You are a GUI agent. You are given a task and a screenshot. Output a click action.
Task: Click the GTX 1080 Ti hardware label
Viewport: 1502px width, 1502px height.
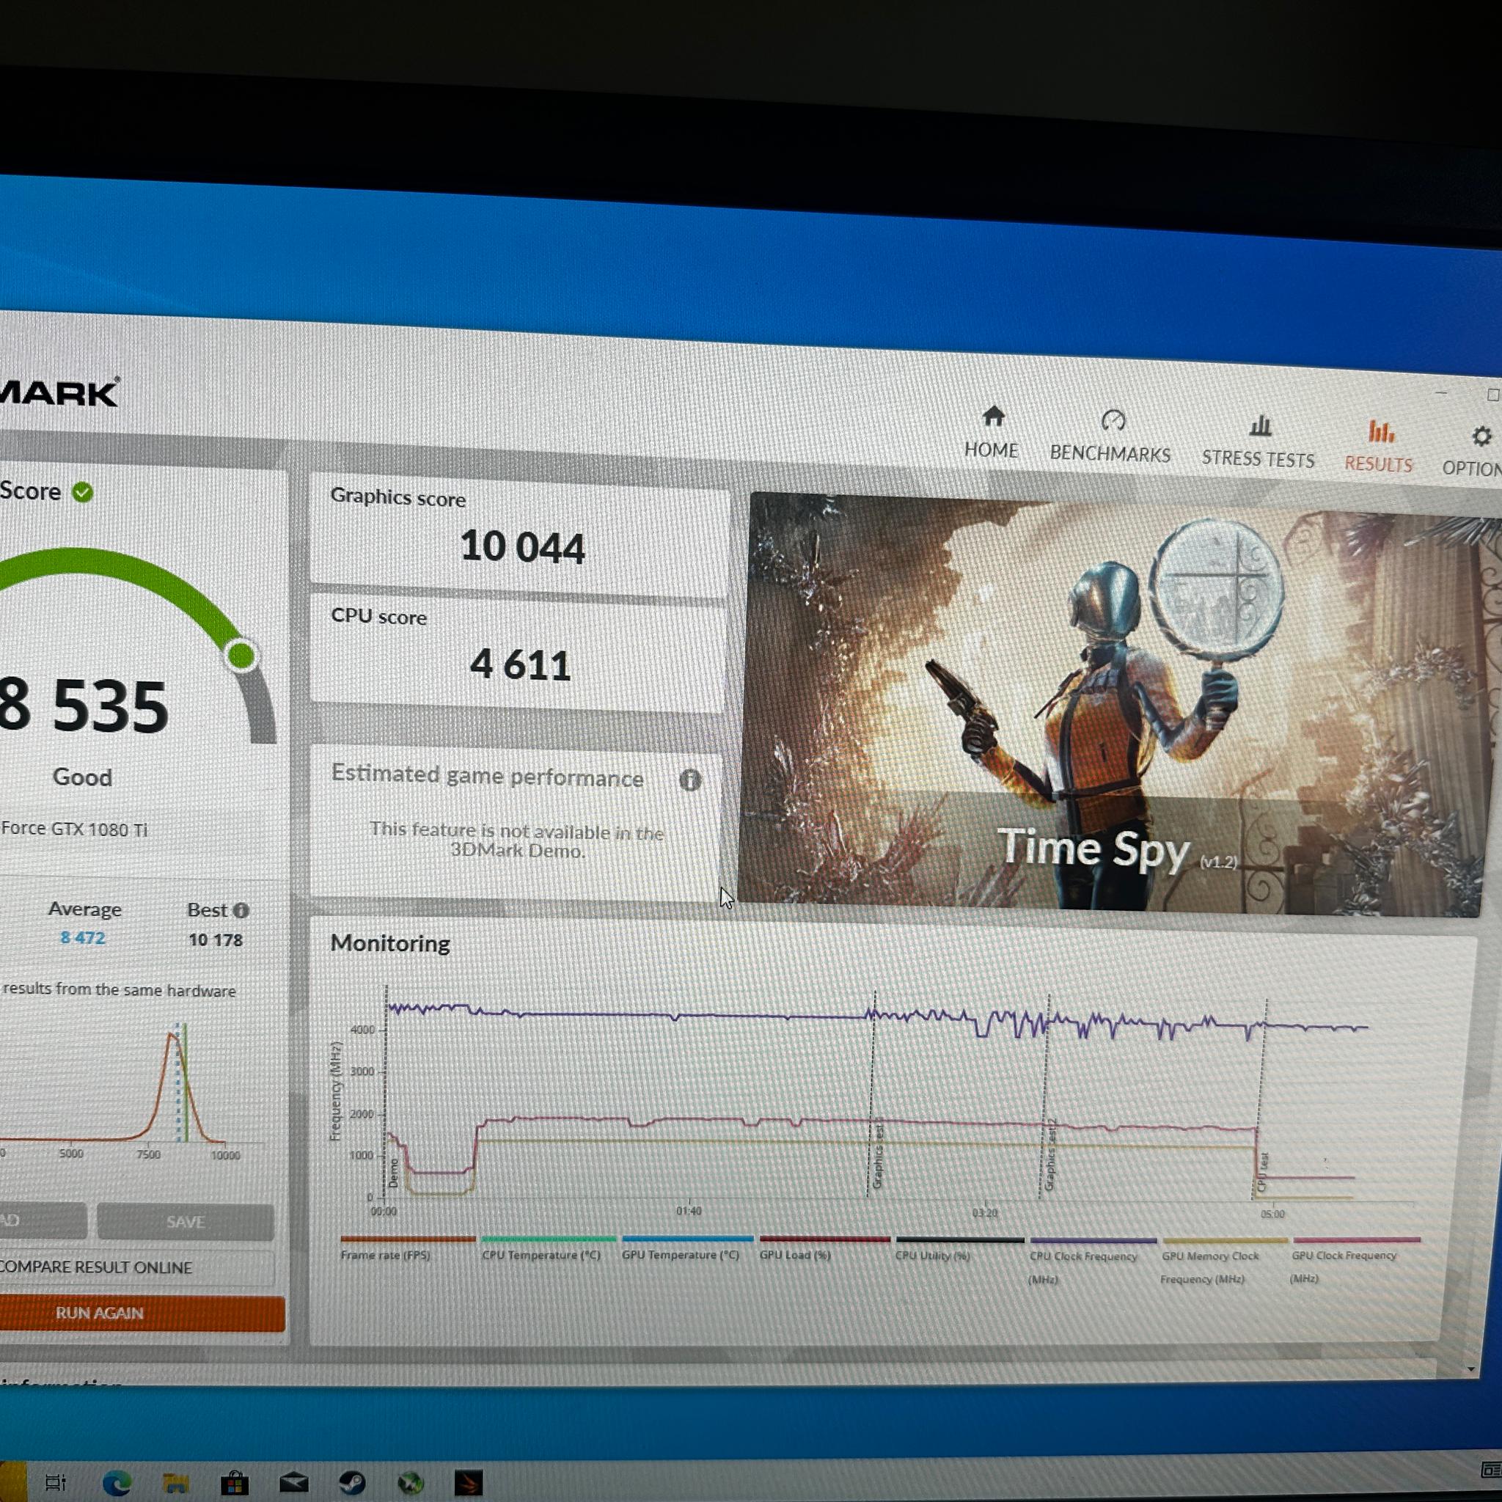pyautogui.click(x=74, y=829)
